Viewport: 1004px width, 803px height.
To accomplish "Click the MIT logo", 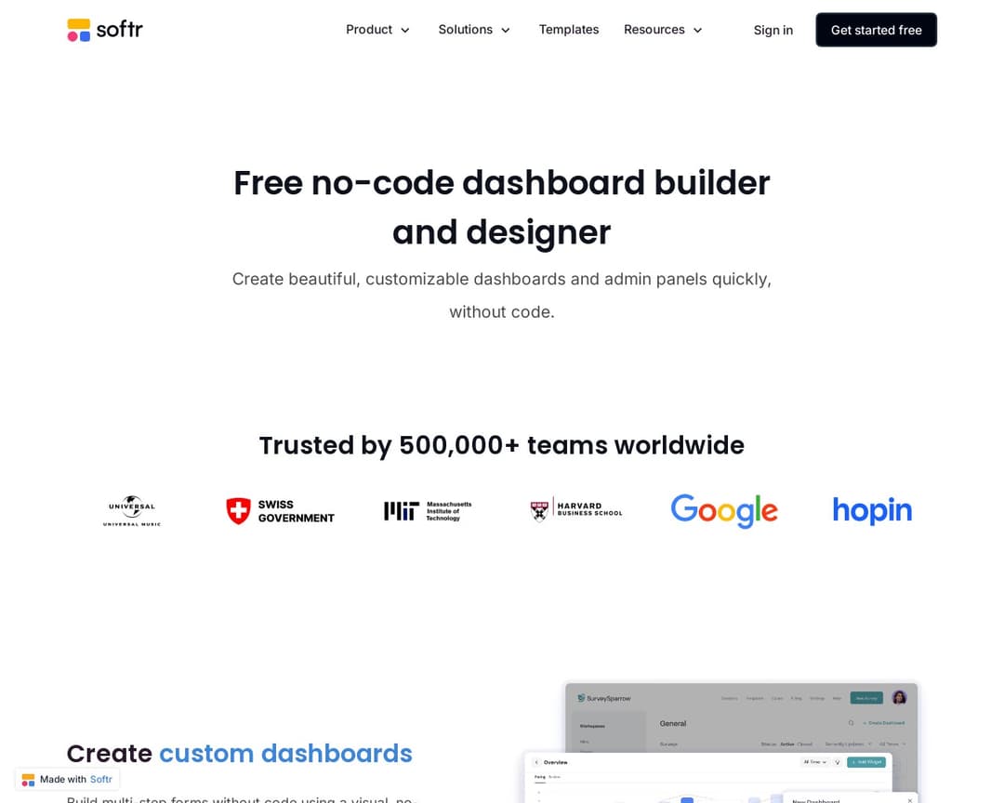I will pyautogui.click(x=427, y=511).
